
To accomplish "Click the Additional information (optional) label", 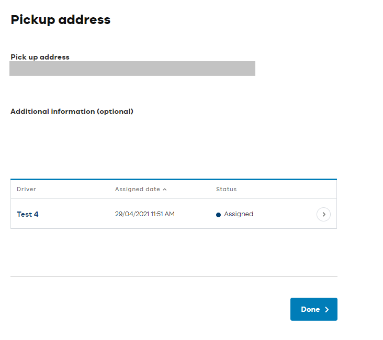I will pos(72,111).
